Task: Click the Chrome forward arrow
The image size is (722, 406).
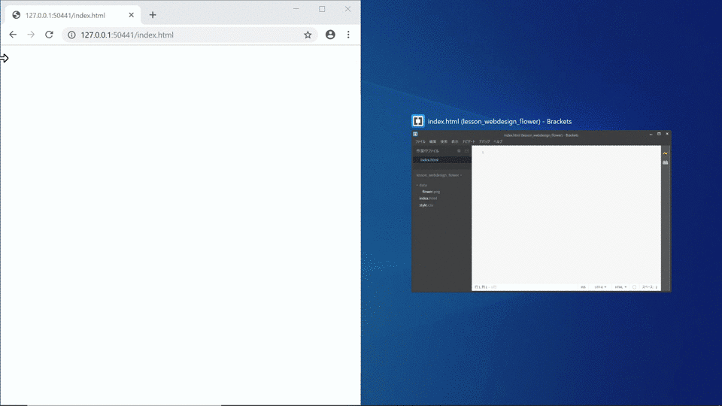Action: 31,35
